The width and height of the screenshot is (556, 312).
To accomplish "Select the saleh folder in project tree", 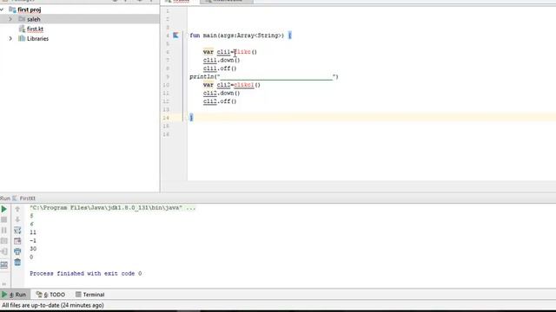I will 34,19.
